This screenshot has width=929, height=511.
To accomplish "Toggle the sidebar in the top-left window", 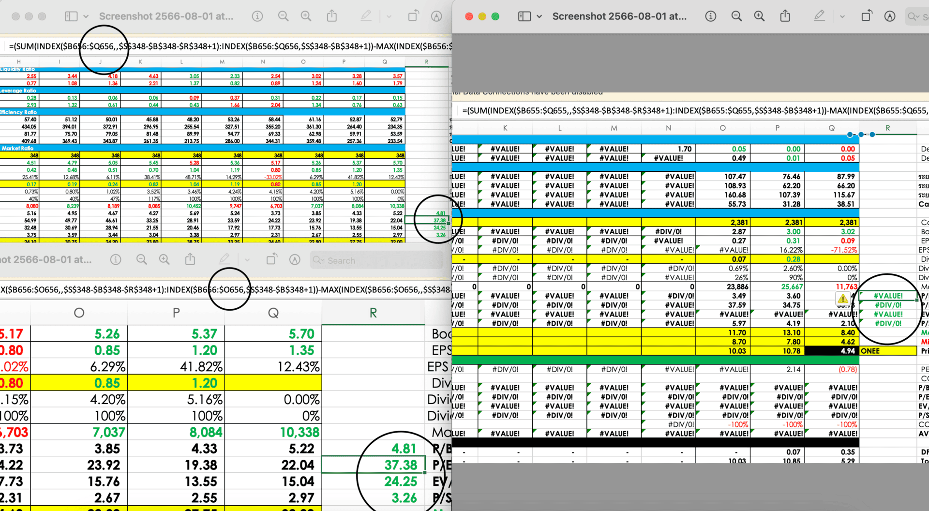I will pos(71,16).
